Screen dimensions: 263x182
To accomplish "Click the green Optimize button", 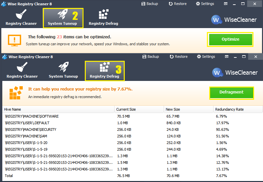I will coord(230,39).
